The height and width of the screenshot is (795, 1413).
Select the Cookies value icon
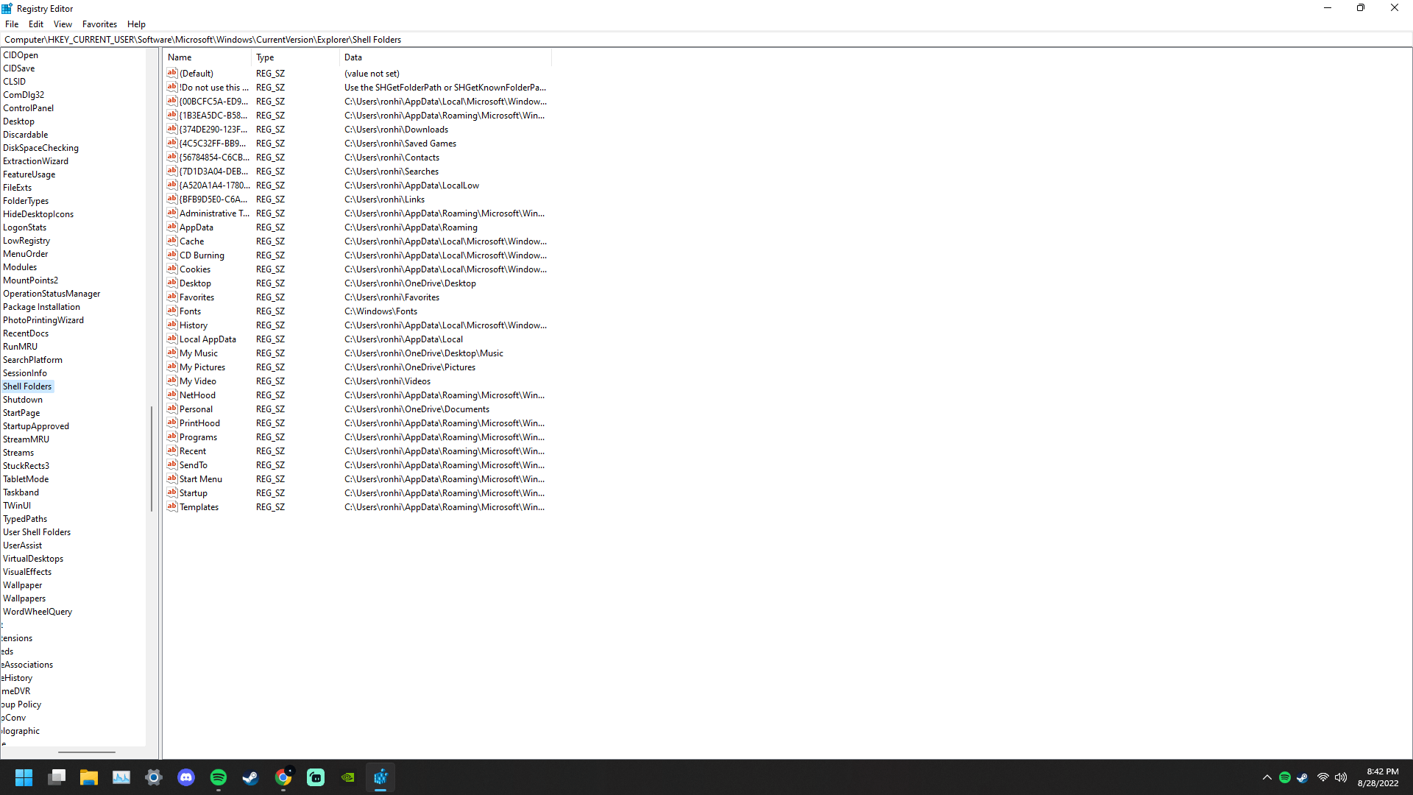point(172,269)
